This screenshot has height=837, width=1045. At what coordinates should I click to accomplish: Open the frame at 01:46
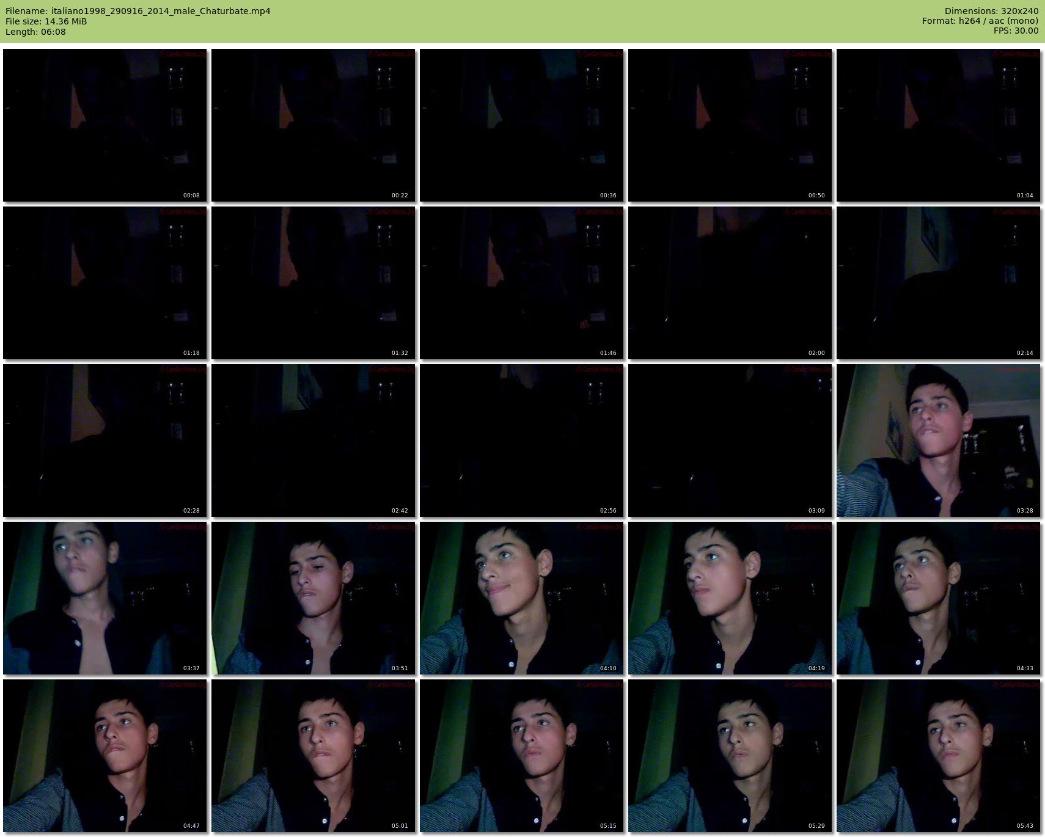pos(522,283)
